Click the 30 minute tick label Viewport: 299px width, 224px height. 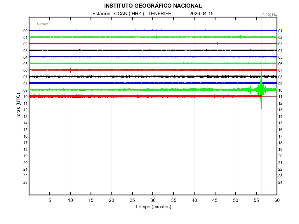point(153,200)
